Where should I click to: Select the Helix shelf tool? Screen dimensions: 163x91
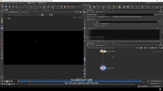[72, 7]
